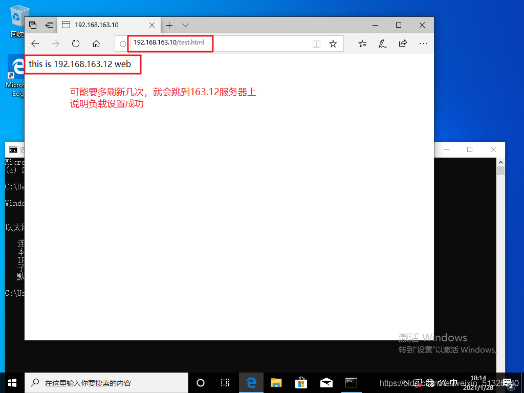The height and width of the screenshot is (393, 524).
Task: Select Microsoft Edge desktop shortcut
Action: point(15,77)
